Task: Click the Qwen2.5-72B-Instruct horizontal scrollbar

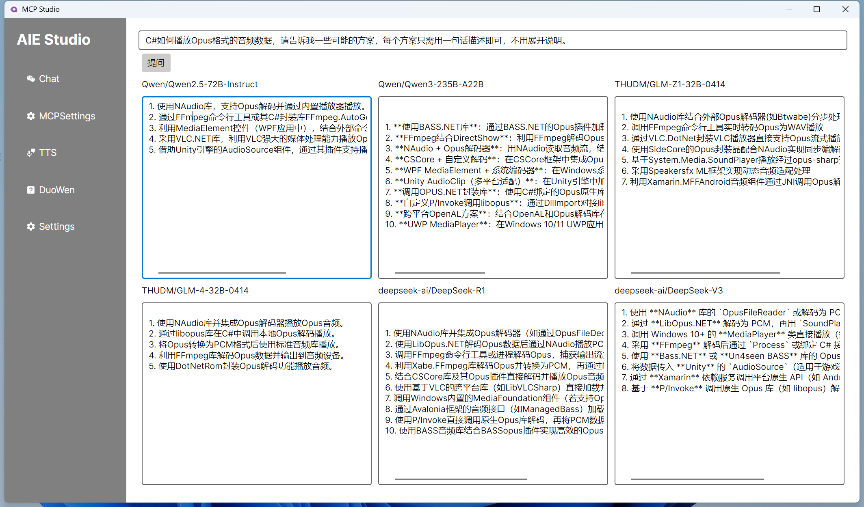Action: pyautogui.click(x=222, y=273)
